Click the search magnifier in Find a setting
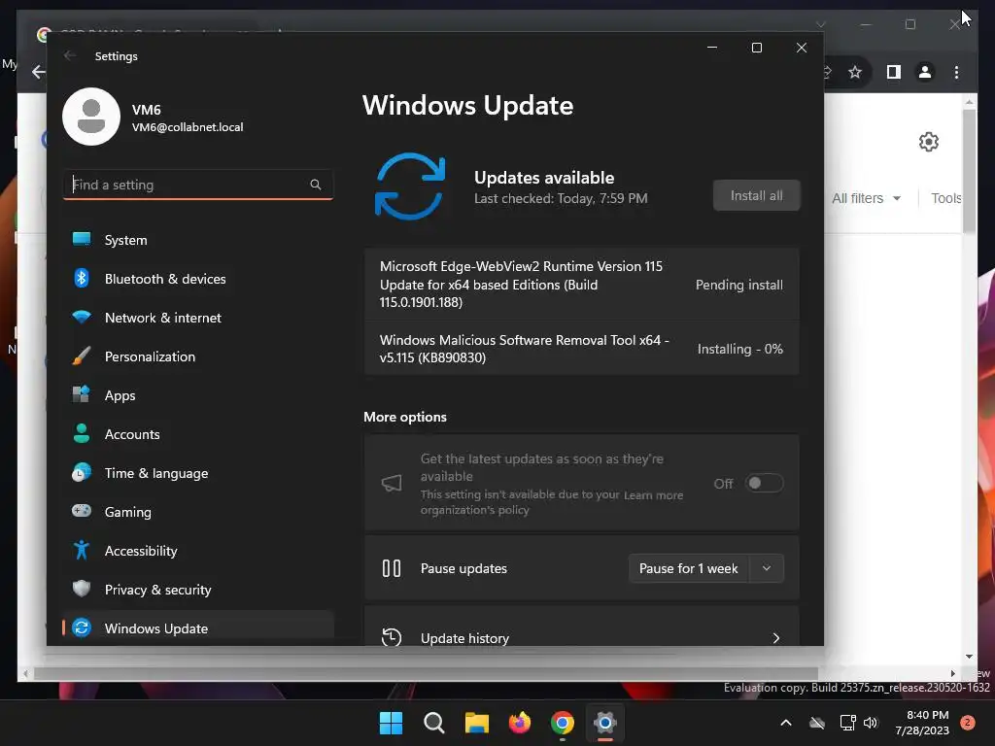This screenshot has height=746, width=995. (316, 185)
